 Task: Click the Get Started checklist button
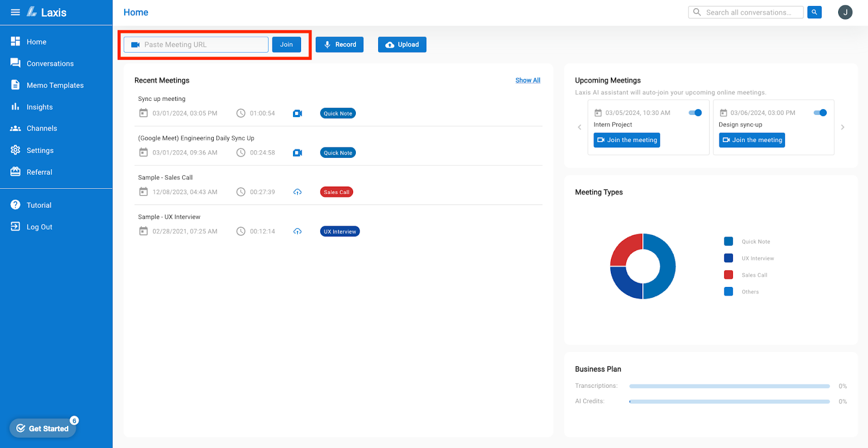click(43, 428)
